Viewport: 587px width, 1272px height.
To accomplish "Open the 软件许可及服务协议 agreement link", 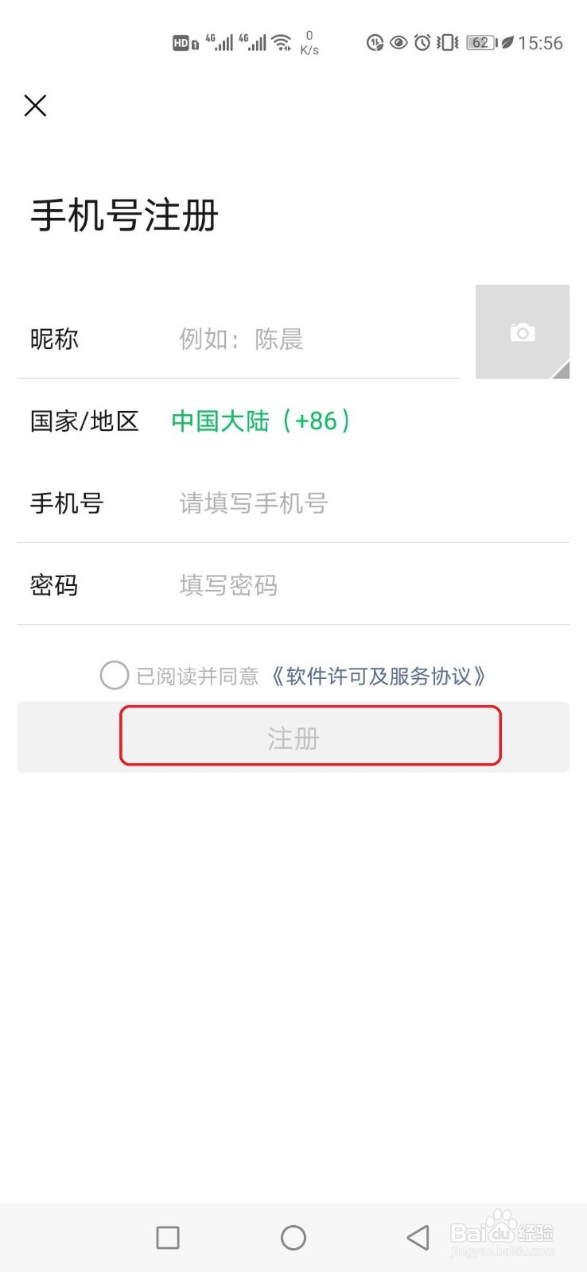I will 378,675.
